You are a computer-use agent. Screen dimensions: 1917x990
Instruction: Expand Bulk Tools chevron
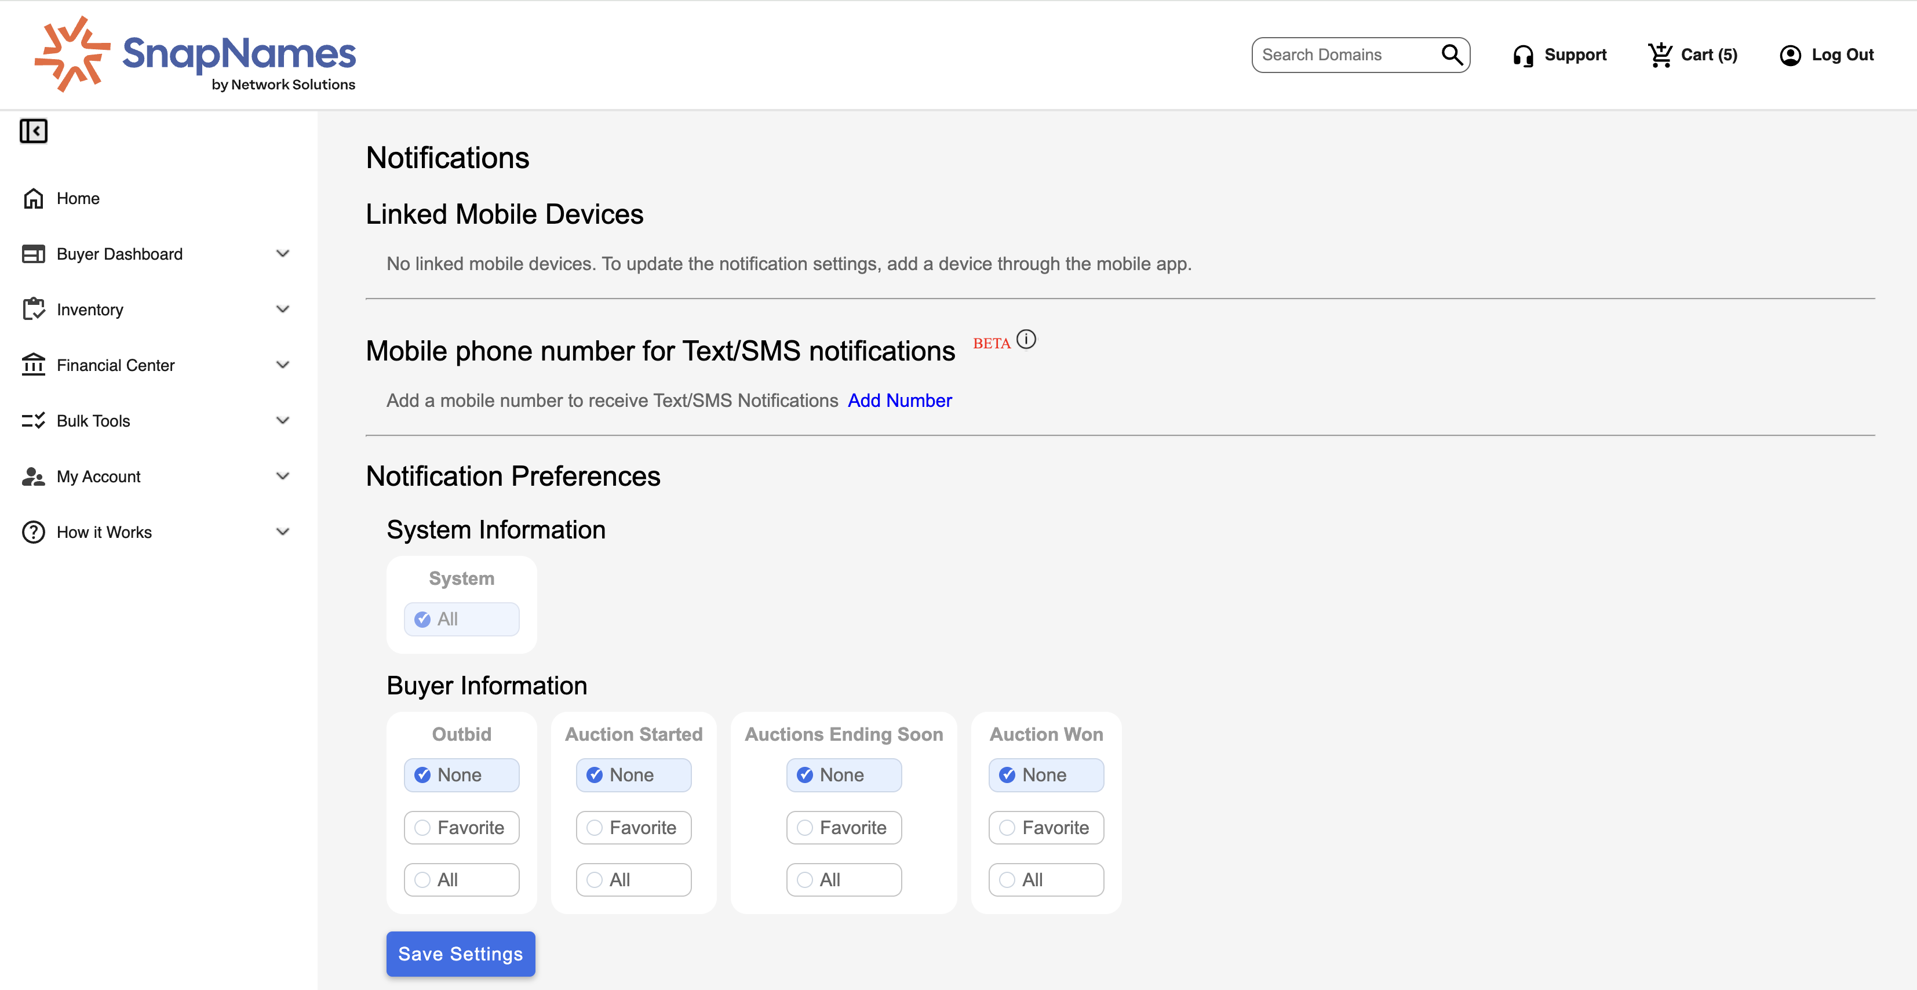(283, 421)
